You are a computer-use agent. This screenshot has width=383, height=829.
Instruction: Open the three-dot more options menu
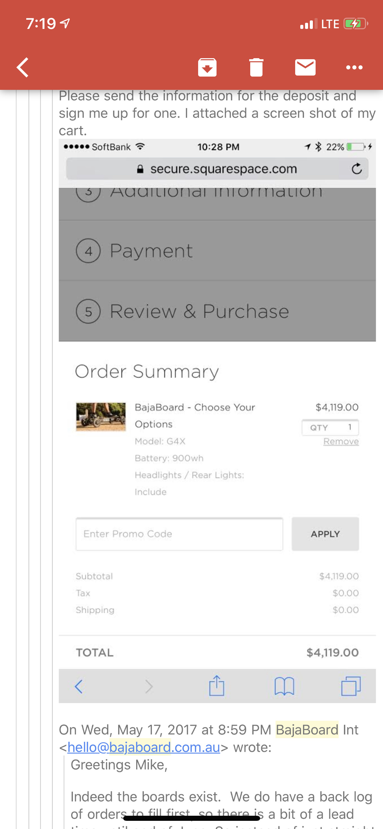(354, 67)
